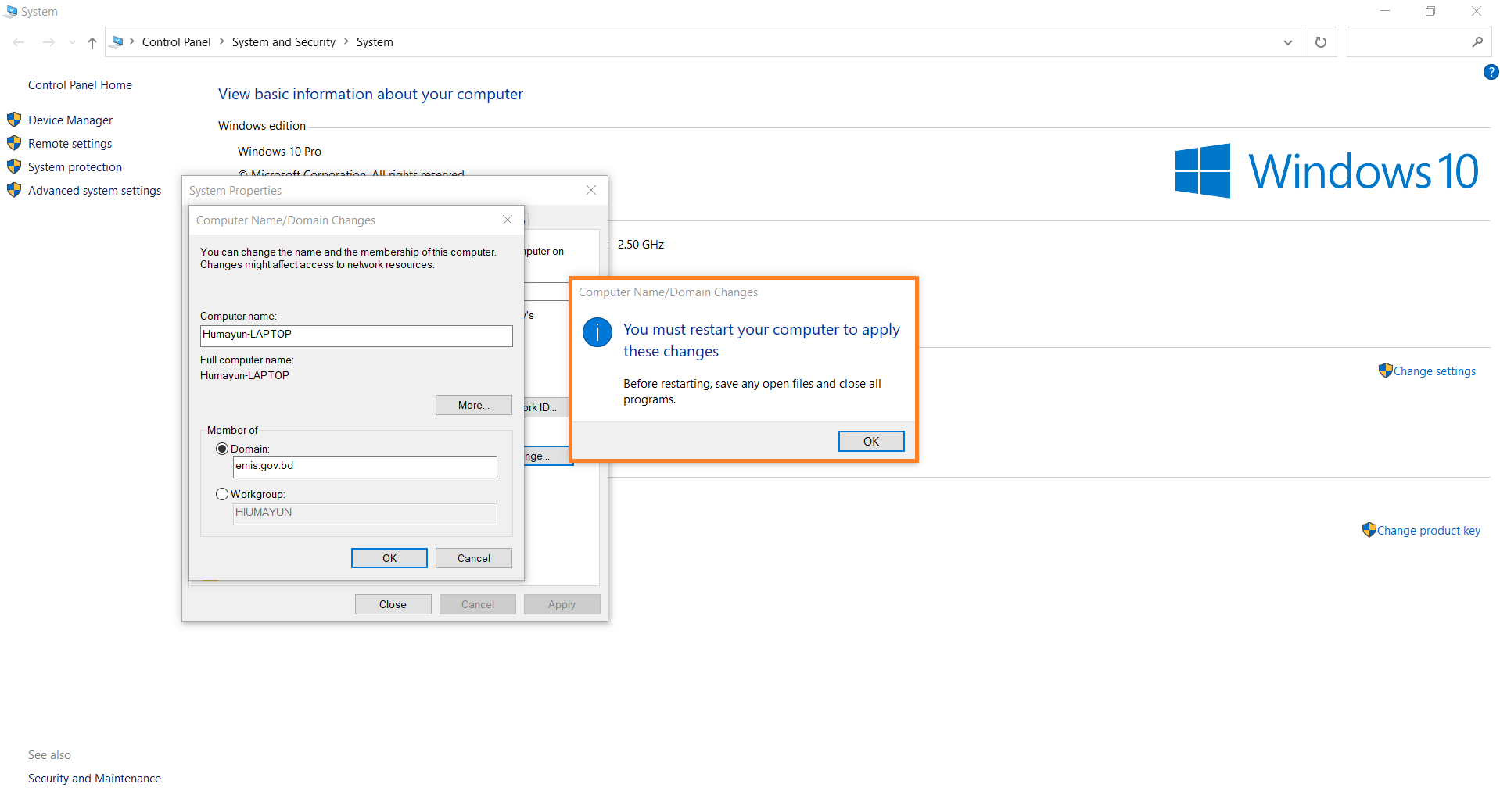Close the System window

[1477, 11]
